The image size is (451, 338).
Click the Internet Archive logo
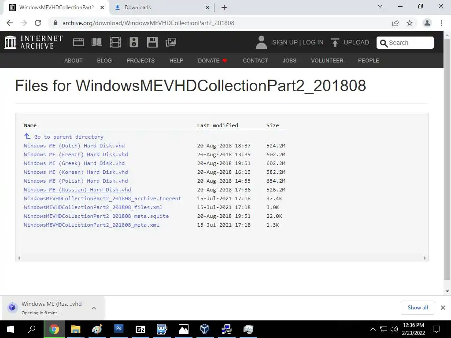[x=33, y=42]
